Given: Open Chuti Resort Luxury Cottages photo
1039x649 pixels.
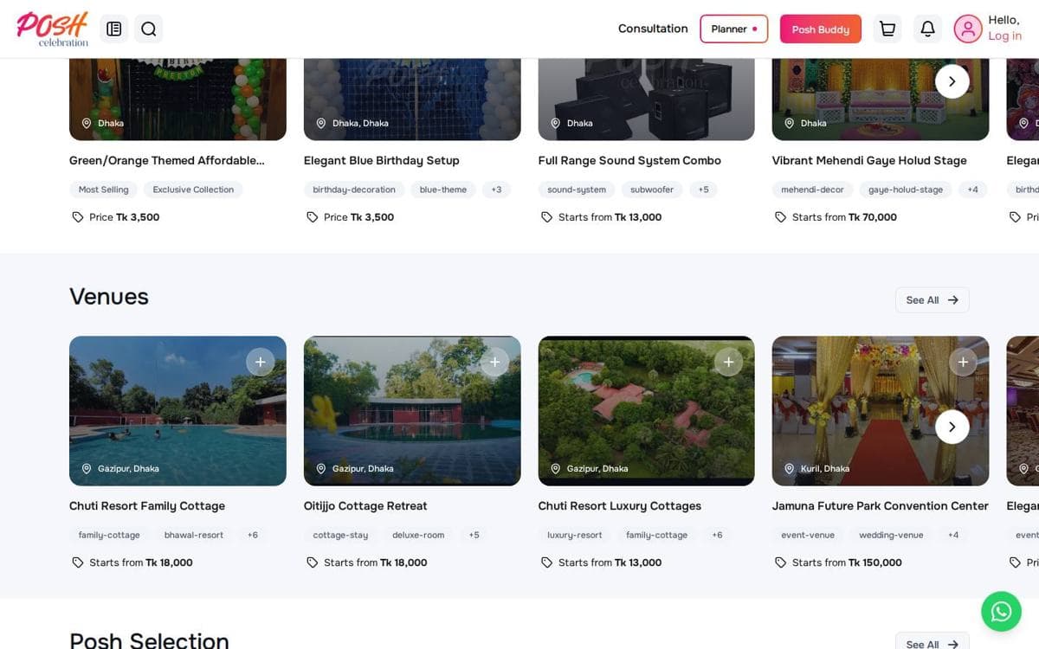Looking at the screenshot, I should click(646, 411).
